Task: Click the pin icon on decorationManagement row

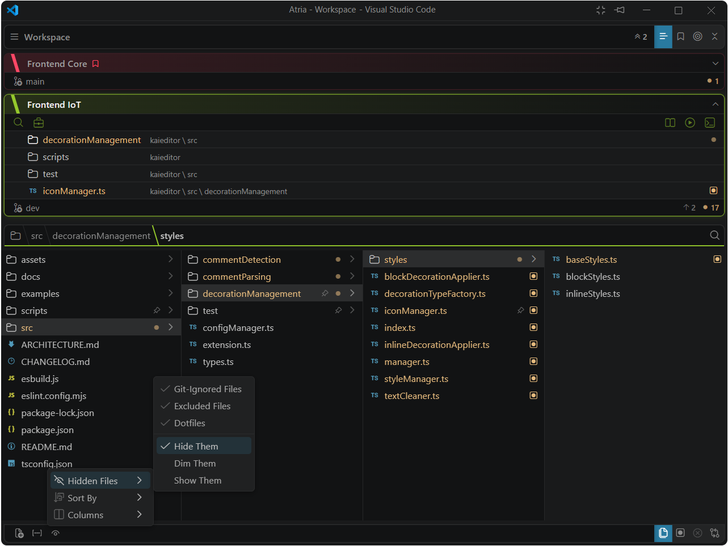Action: 325,293
